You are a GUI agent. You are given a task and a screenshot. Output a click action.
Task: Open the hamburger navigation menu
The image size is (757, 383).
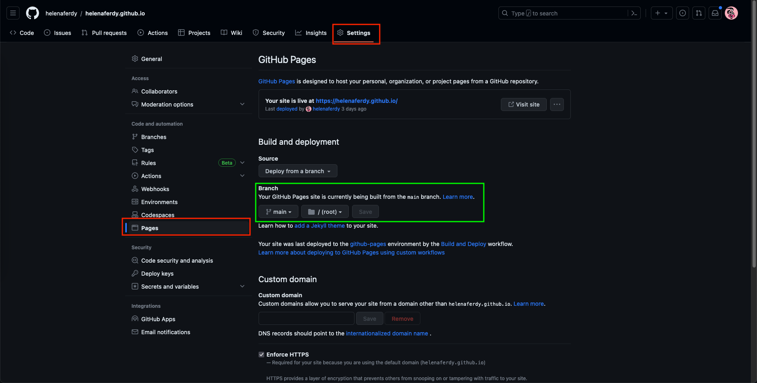13,13
